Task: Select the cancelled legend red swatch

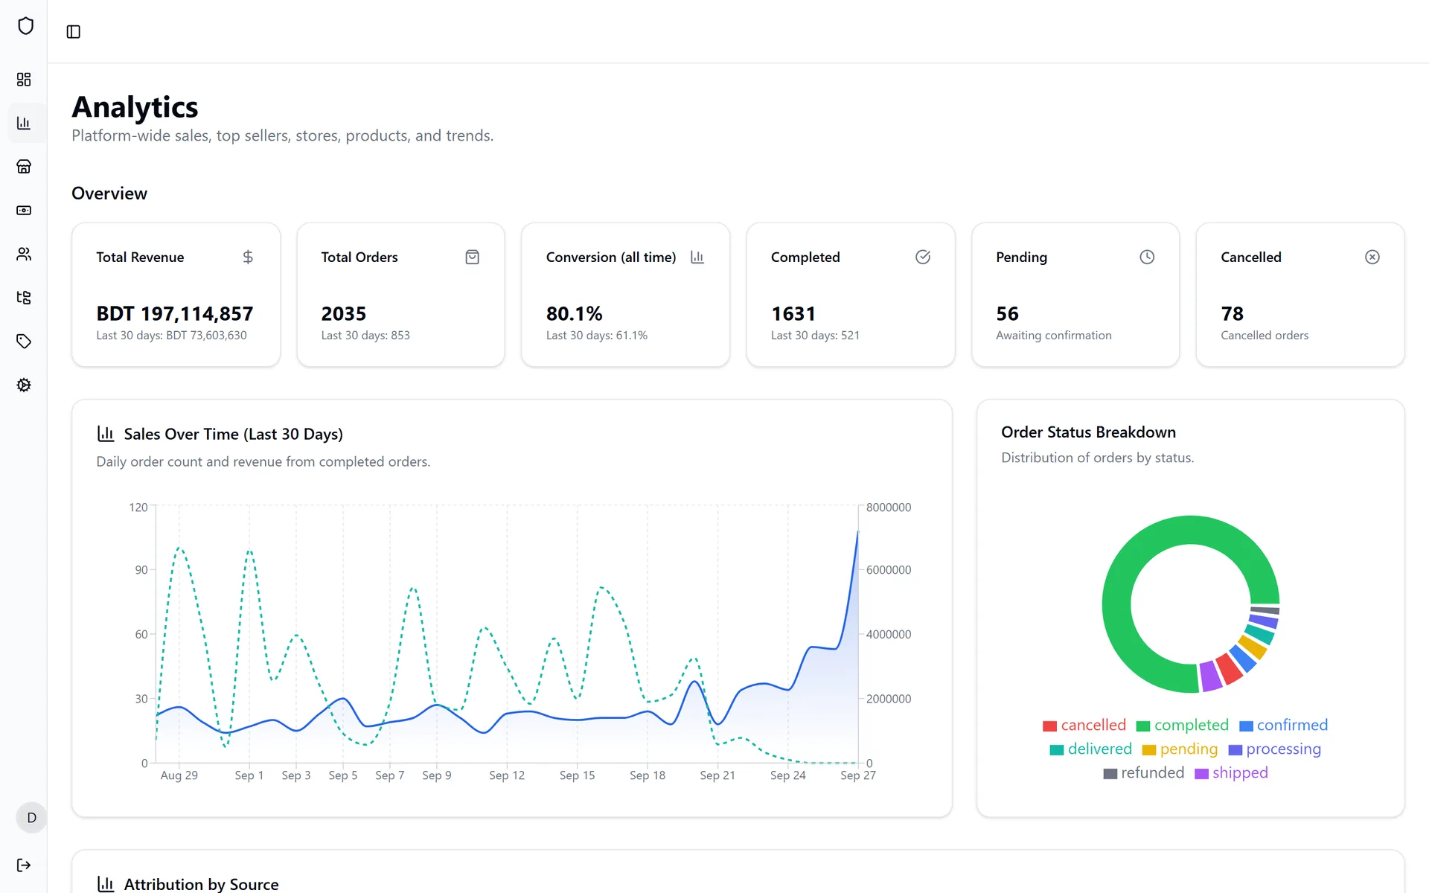Action: [x=1049, y=726]
